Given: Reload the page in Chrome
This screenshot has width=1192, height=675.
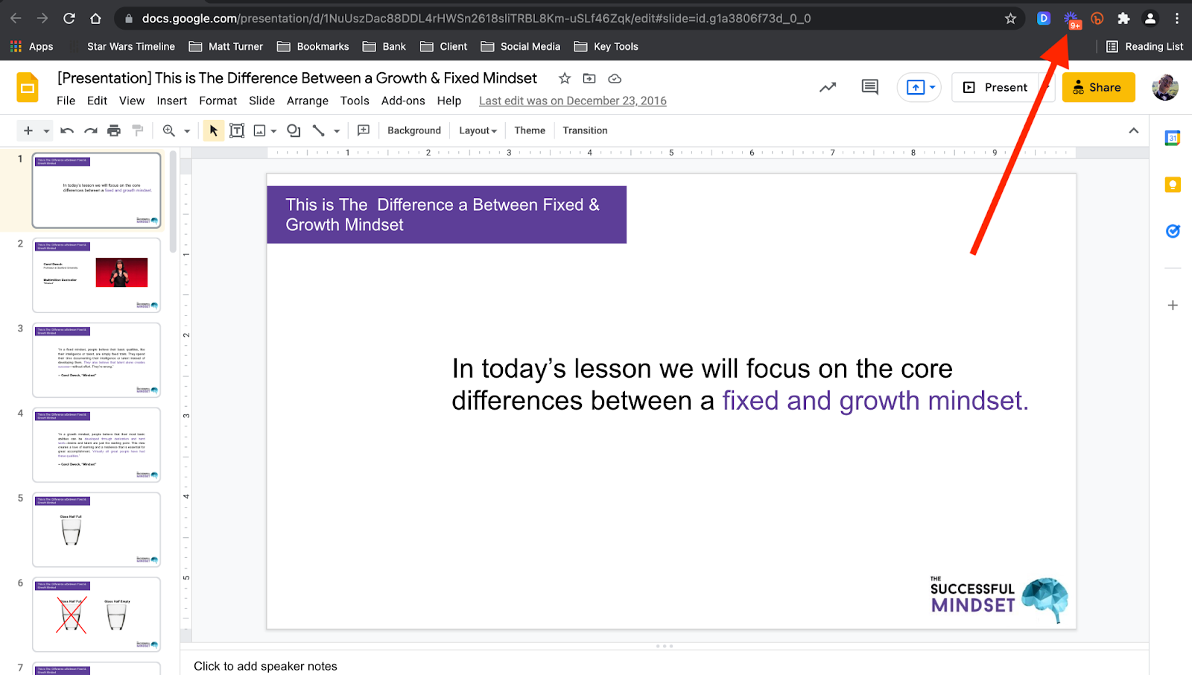Looking at the screenshot, I should coord(69,19).
